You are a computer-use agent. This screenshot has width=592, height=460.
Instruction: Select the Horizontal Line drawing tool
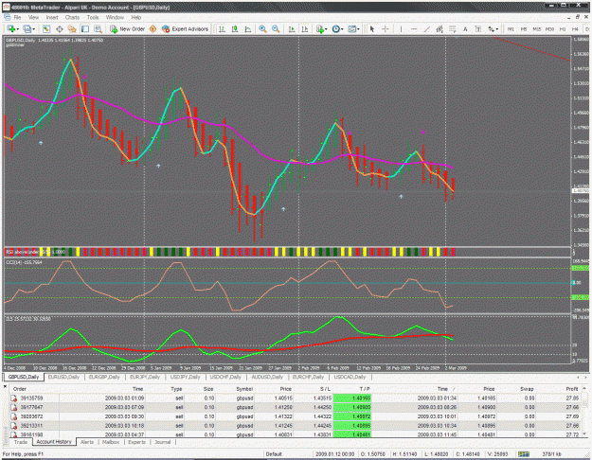[414, 29]
